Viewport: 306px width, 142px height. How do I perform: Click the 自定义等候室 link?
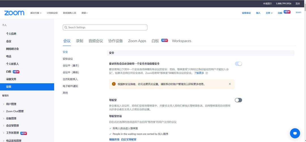point(129,139)
